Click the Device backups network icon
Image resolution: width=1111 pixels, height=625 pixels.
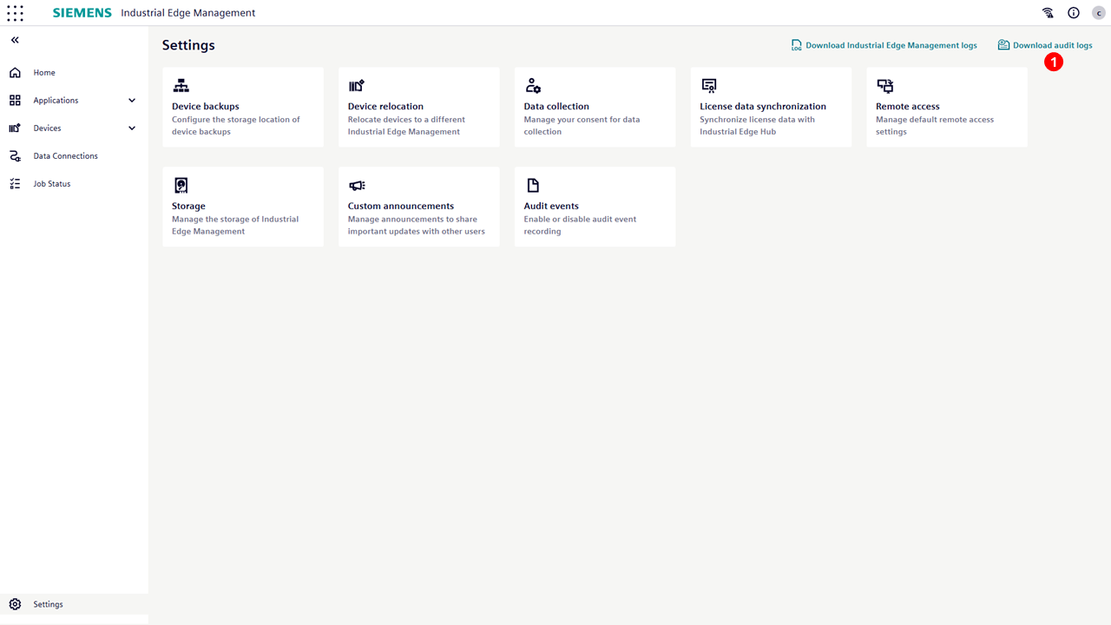[181, 86]
